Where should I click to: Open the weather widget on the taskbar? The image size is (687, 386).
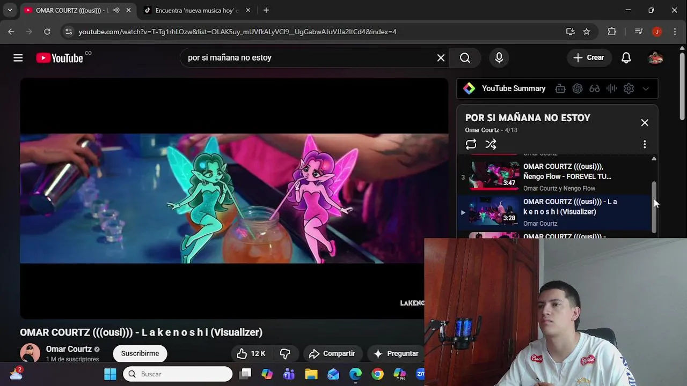[x=16, y=373]
